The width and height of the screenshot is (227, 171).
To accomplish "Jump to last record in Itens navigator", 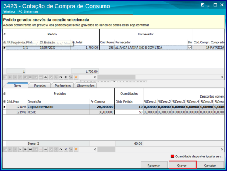I will tap(30, 149).
